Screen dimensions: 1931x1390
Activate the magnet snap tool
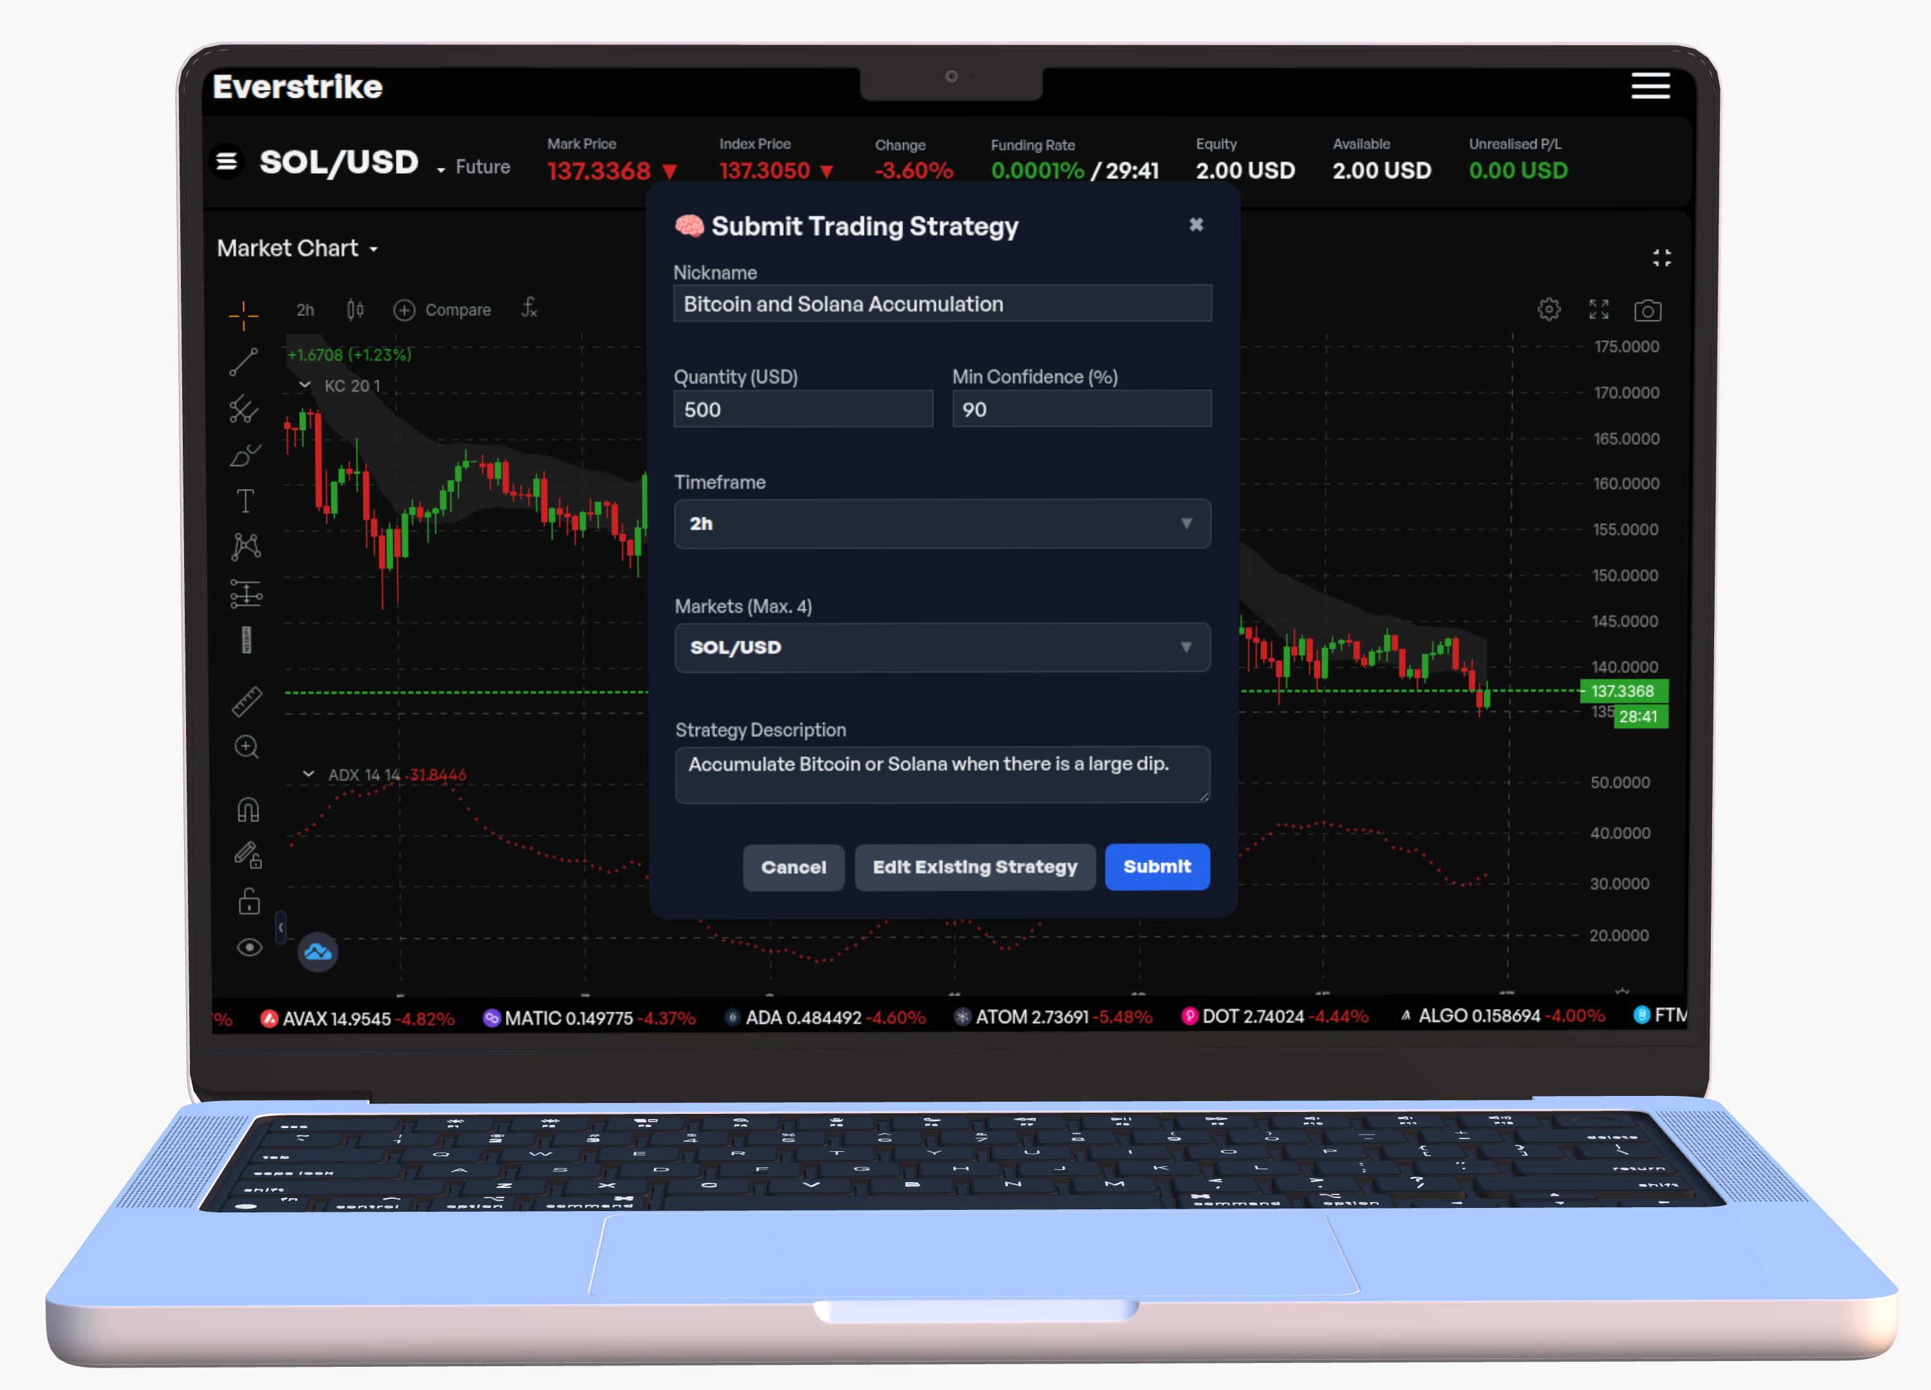click(x=247, y=809)
